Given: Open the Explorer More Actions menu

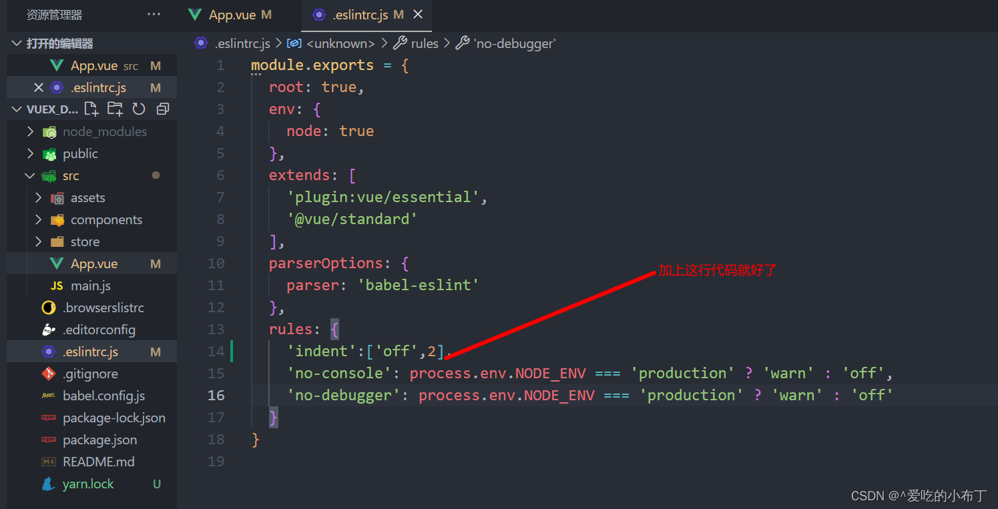Looking at the screenshot, I should (x=154, y=14).
